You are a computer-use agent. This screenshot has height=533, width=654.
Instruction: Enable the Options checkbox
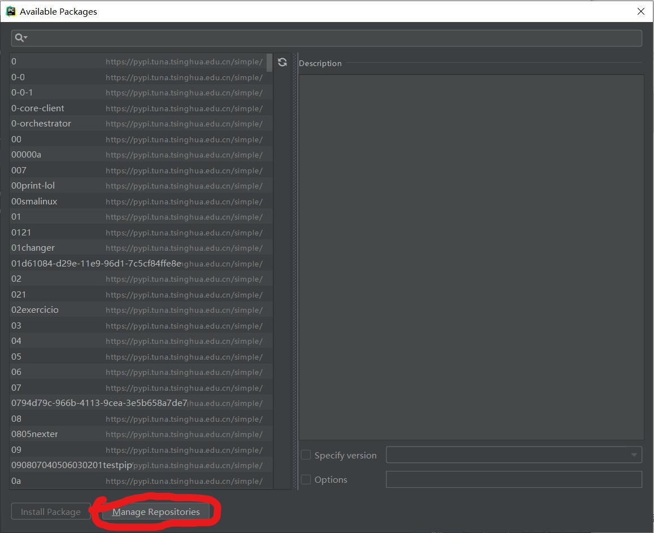[x=306, y=479]
